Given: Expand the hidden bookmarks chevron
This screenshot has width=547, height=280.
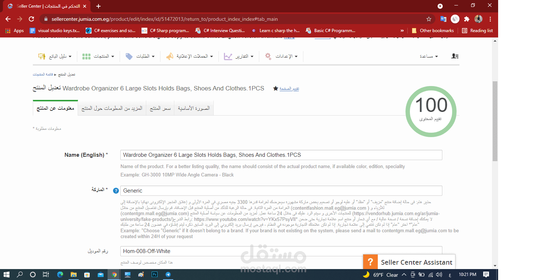Looking at the screenshot, I should point(402,31).
